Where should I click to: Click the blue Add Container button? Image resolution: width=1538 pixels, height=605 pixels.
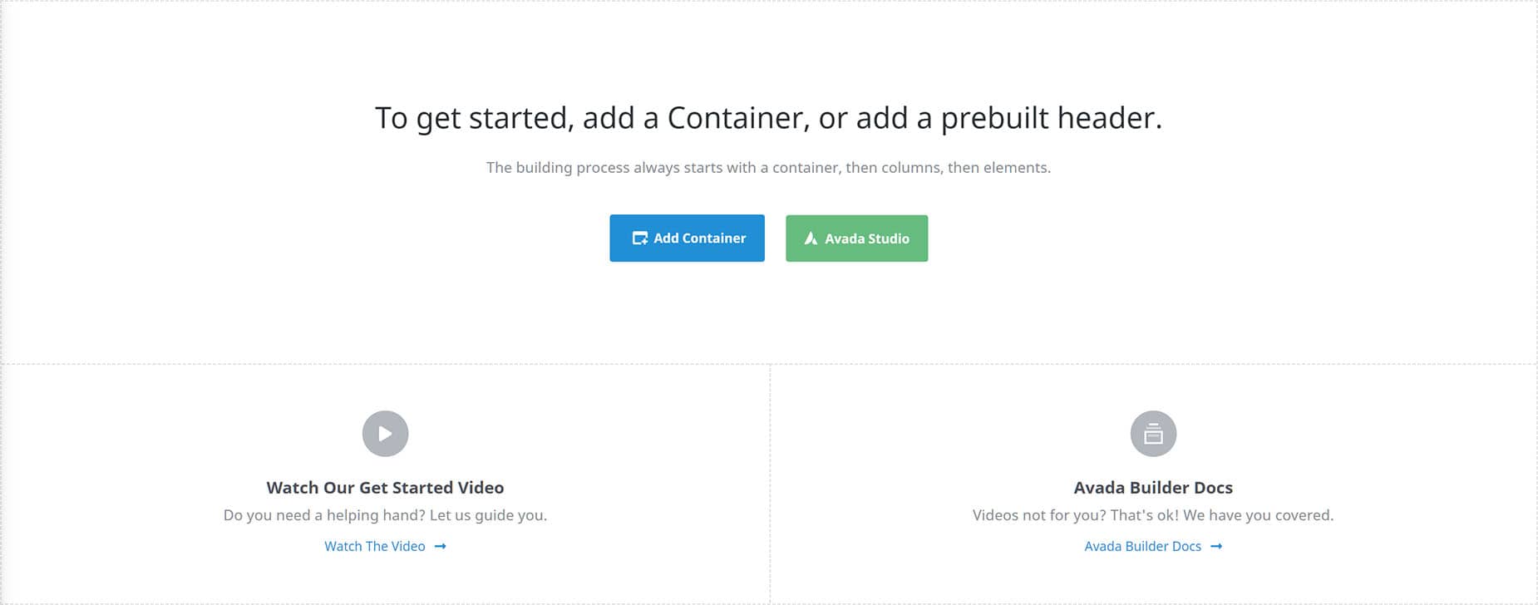click(x=687, y=239)
